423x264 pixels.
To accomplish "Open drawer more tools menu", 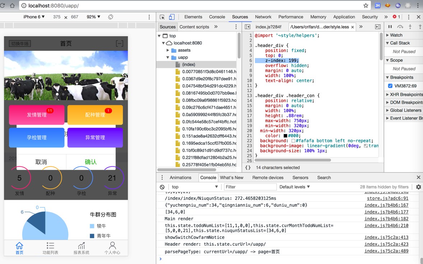I will click(162, 178).
